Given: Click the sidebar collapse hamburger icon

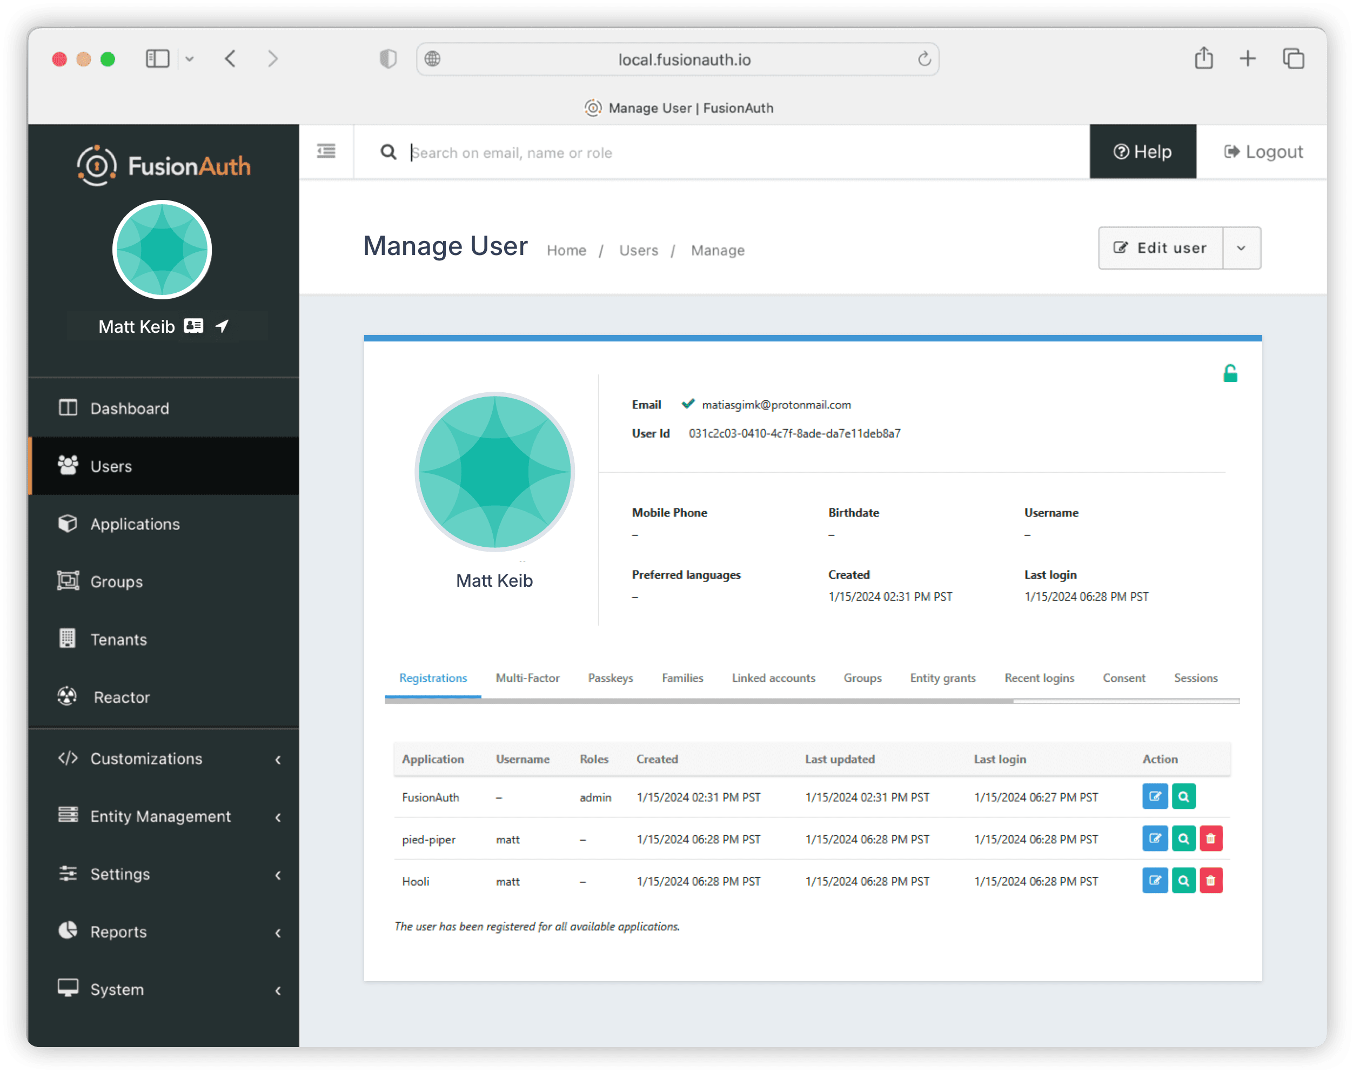Looking at the screenshot, I should click(x=326, y=151).
